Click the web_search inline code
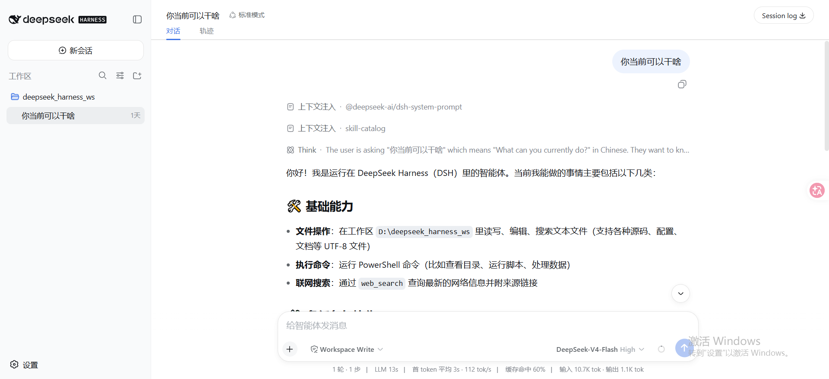829x379 pixels. [x=382, y=283]
